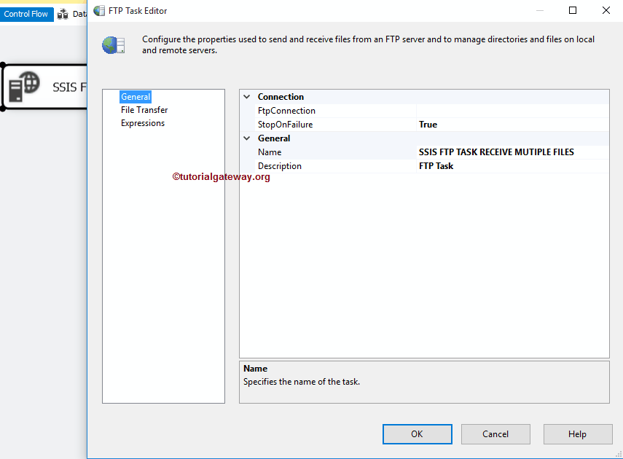Edit the task Name field

click(510, 152)
